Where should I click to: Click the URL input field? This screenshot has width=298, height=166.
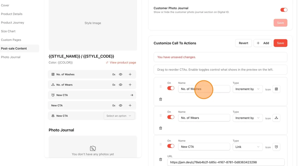(226, 162)
